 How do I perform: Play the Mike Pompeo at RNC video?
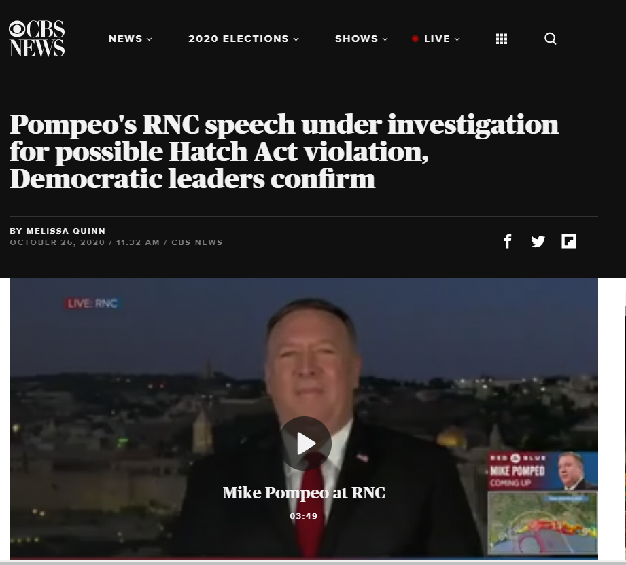point(305,443)
